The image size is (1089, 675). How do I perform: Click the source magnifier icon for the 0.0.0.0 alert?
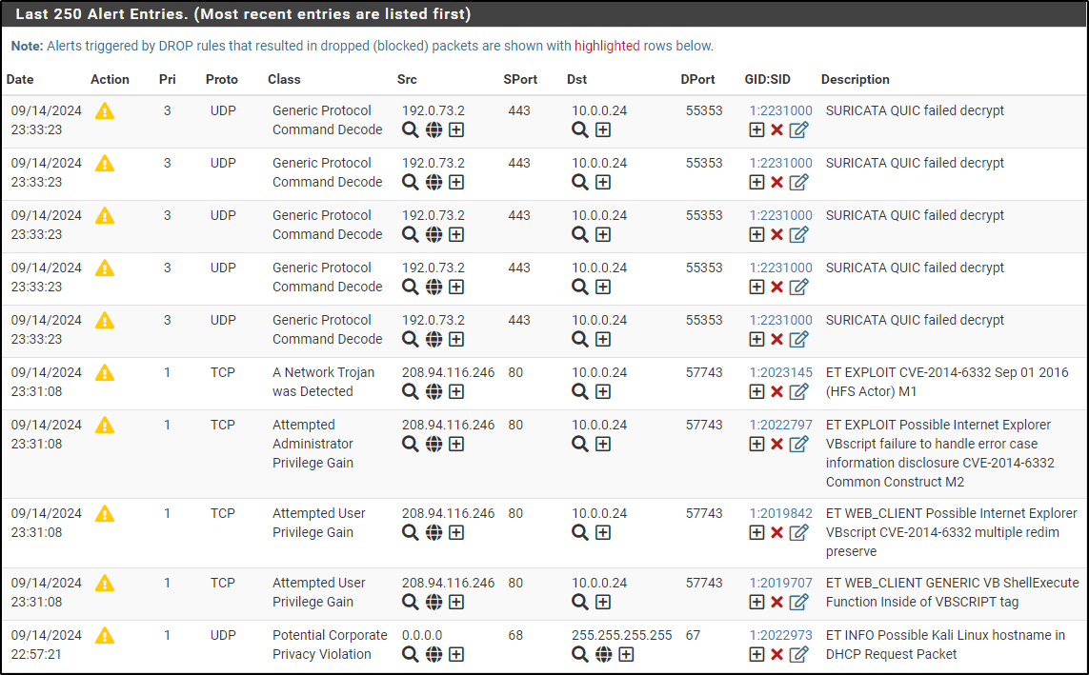pyautogui.click(x=411, y=654)
